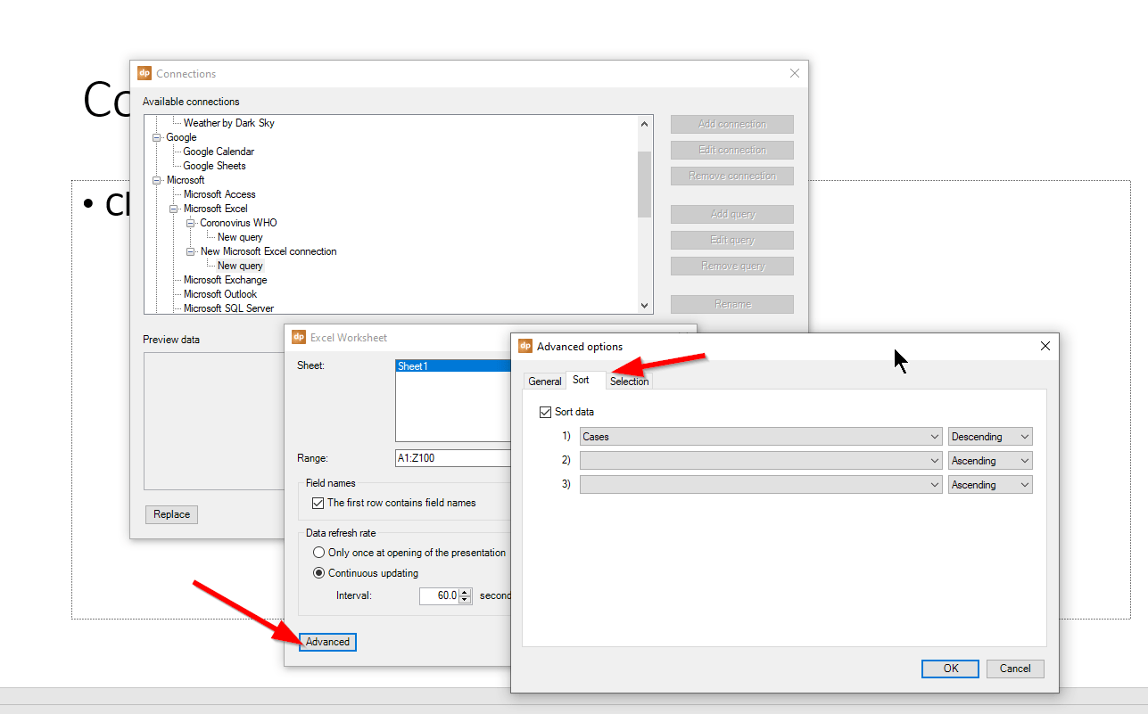Close the Connections window
The width and height of the screenshot is (1148, 714).
(795, 73)
